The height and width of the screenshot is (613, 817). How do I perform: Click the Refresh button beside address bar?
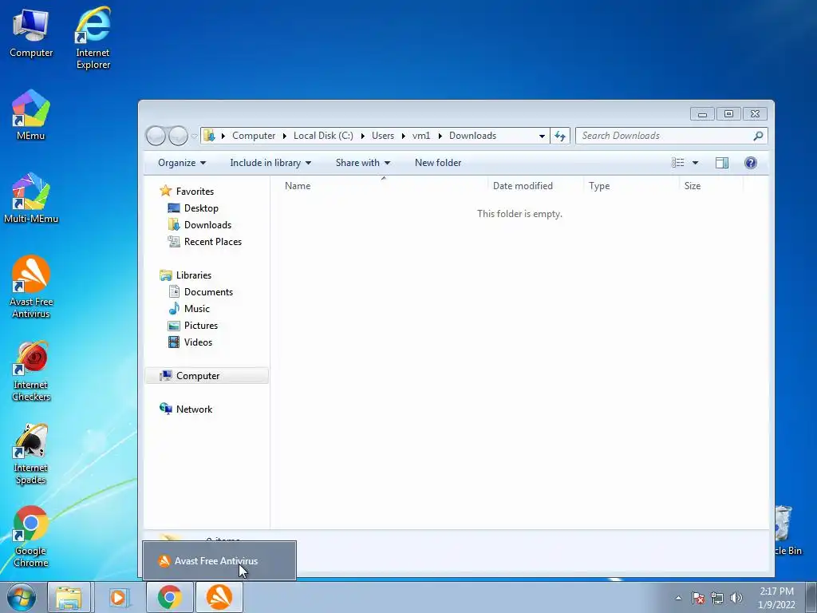pos(559,136)
